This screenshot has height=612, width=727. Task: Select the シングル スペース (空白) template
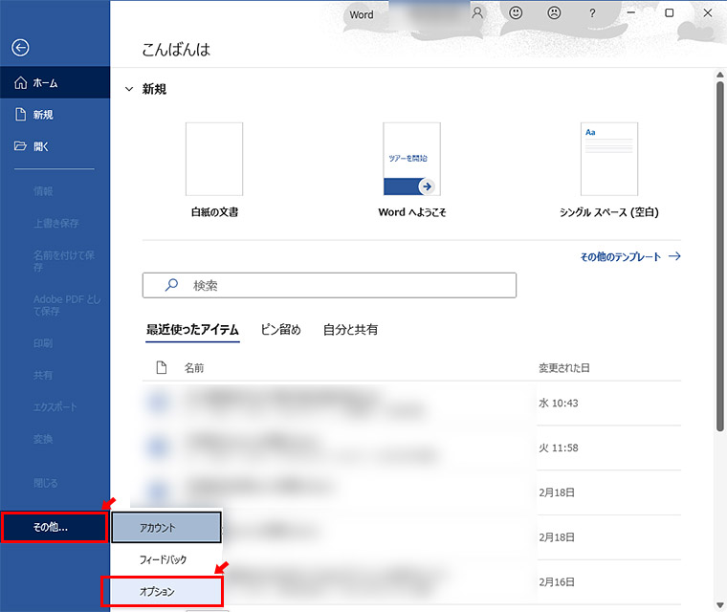(609, 159)
